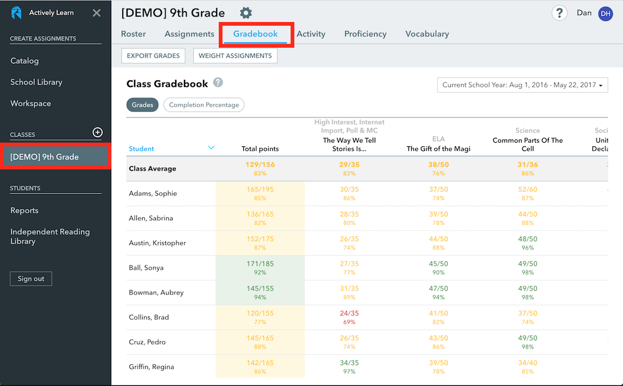Click the Export Grades button
The width and height of the screenshot is (623, 386).
[153, 56]
